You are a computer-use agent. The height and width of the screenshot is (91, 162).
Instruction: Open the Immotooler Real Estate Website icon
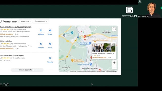tap(50, 58)
